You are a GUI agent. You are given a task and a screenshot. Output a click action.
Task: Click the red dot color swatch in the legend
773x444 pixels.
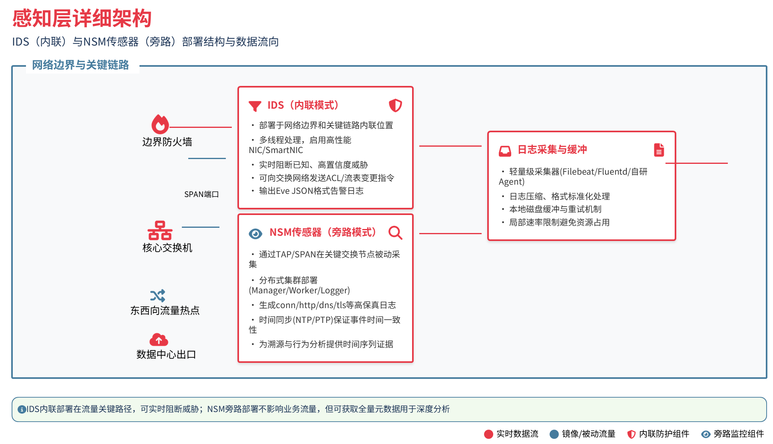click(x=488, y=434)
